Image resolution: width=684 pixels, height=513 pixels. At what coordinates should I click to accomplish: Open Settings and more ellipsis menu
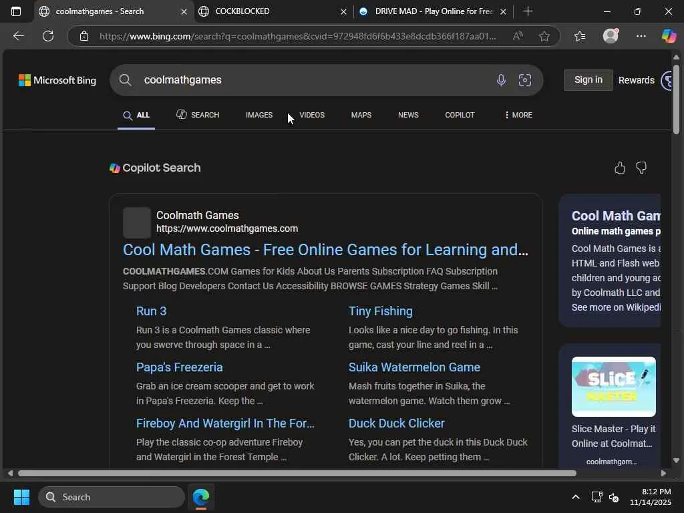[x=641, y=36]
